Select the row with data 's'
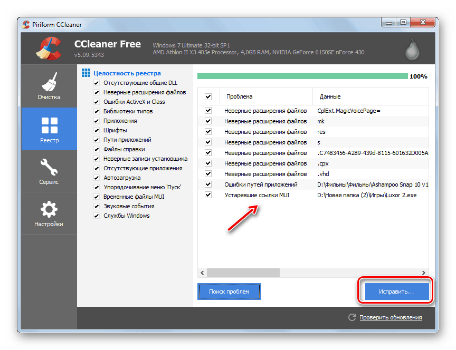 coord(313,142)
